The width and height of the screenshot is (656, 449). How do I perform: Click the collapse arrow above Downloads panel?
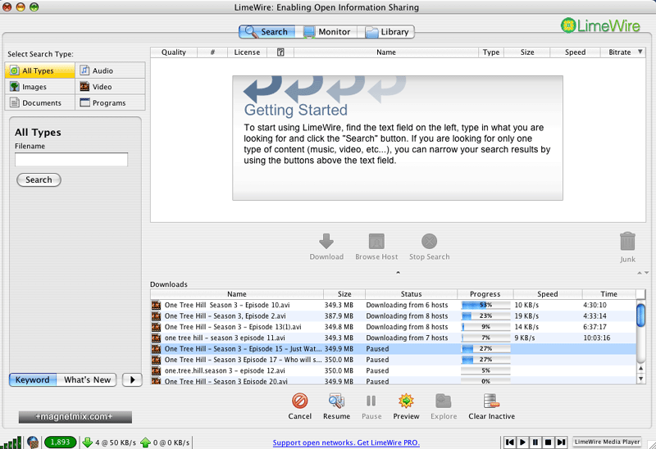click(x=398, y=273)
